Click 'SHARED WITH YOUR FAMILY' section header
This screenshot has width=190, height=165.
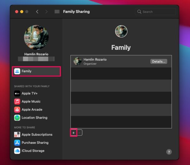(x=32, y=86)
